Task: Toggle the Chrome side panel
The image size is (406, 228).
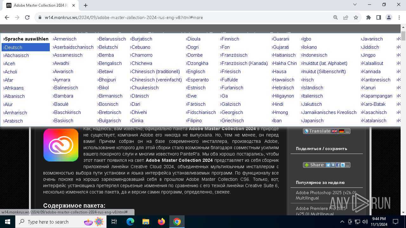Action: pos(379,17)
